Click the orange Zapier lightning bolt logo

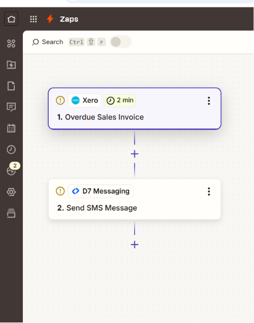point(50,19)
